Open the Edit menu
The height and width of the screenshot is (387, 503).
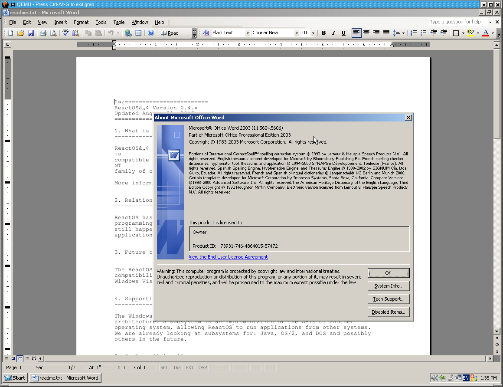(27, 22)
